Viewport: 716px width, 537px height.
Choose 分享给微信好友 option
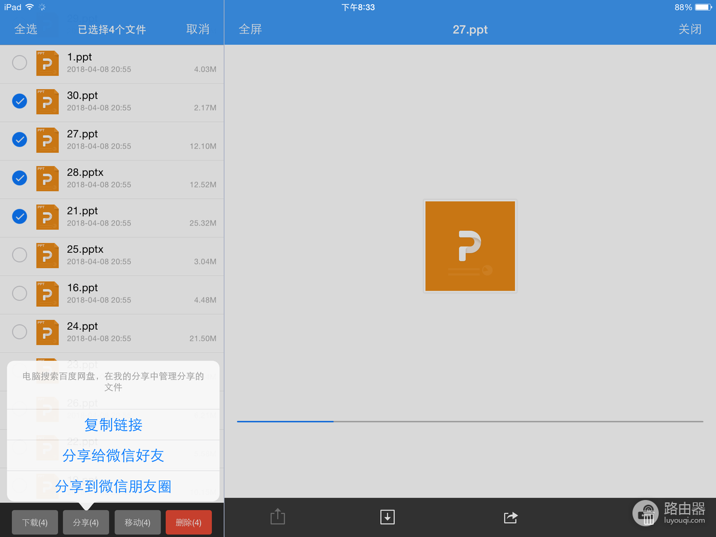[x=113, y=456]
